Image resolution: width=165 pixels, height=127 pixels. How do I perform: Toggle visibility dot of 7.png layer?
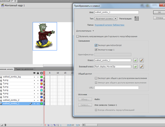click(34, 84)
